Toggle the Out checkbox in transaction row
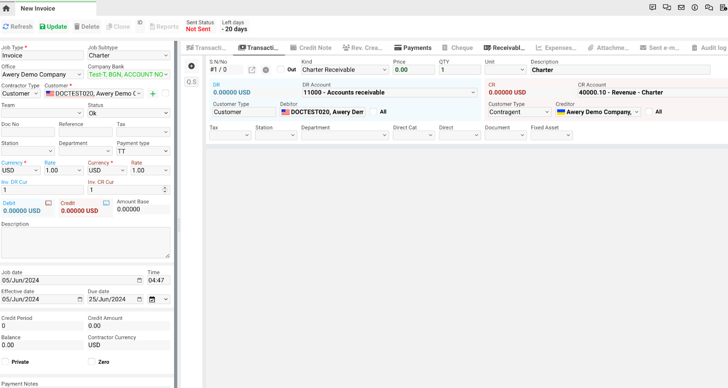 pyautogui.click(x=281, y=70)
